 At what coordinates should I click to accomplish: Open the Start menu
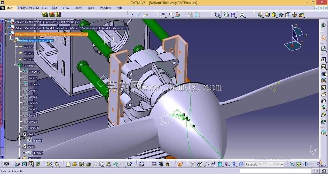[x=9, y=8]
